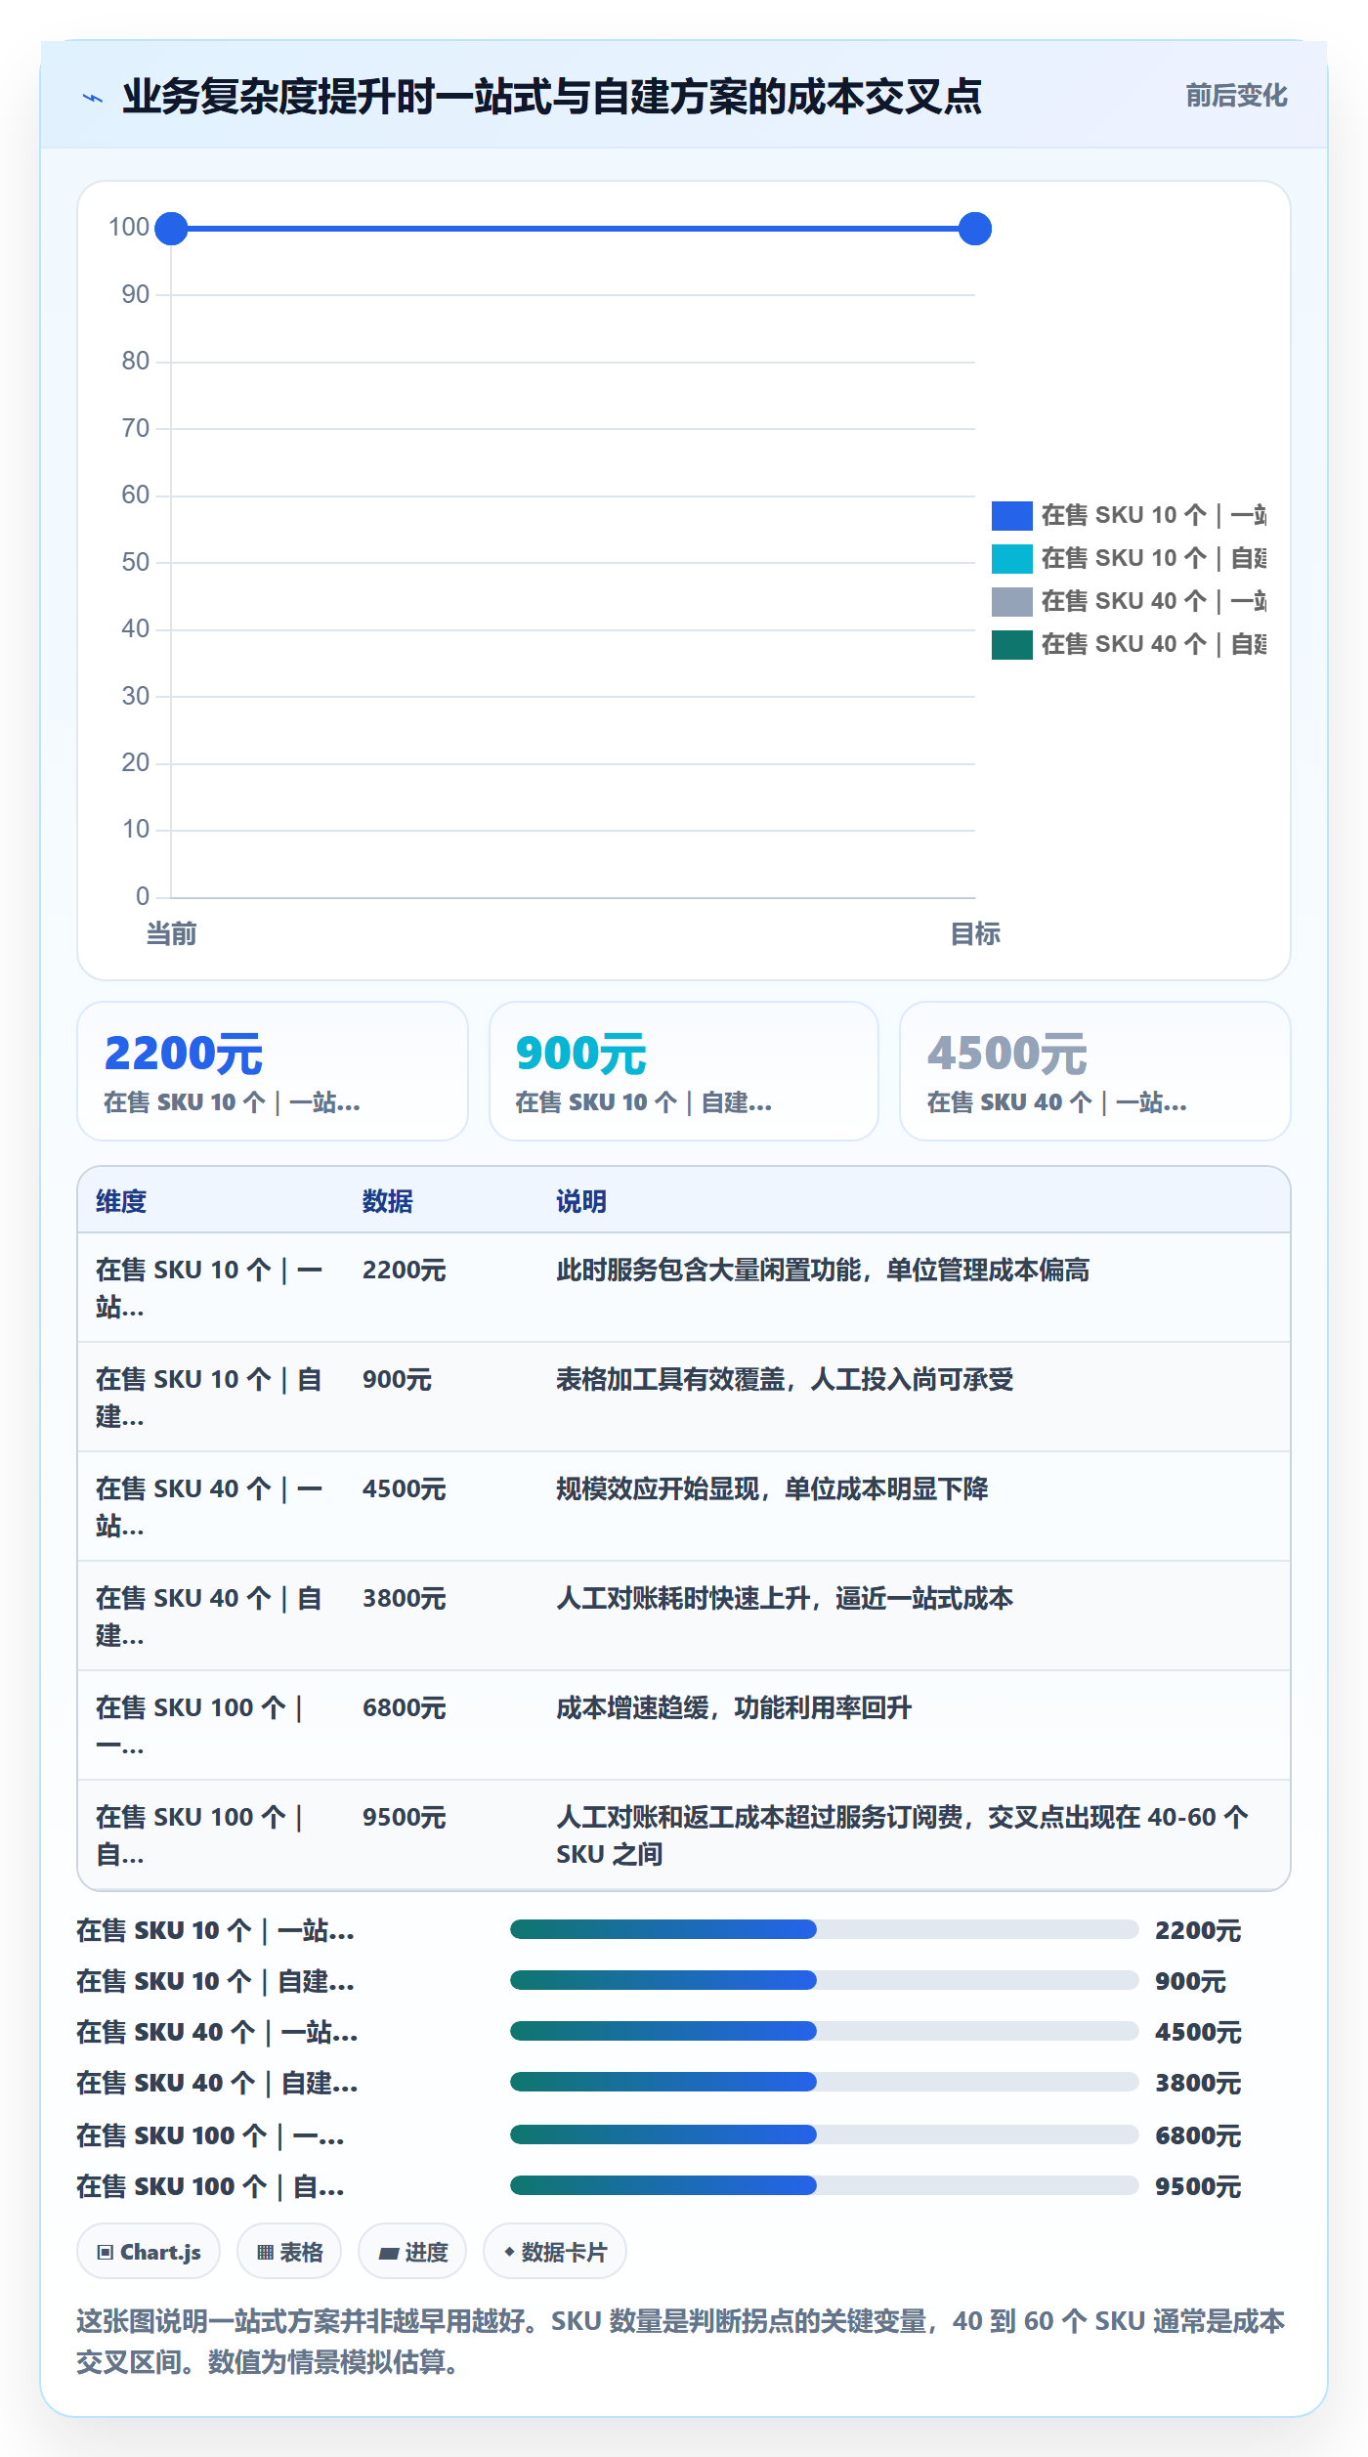
Task: Click the dark green legend swatch for SKU 40 自建
Action: [1011, 644]
